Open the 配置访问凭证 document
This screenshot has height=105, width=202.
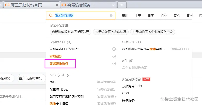coord(59,89)
